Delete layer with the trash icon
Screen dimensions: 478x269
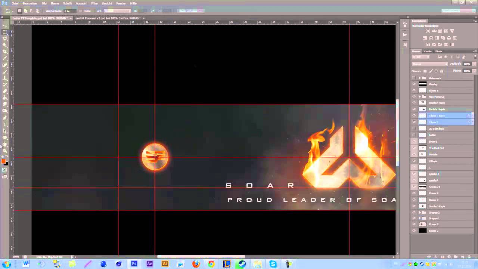[x=469, y=257]
